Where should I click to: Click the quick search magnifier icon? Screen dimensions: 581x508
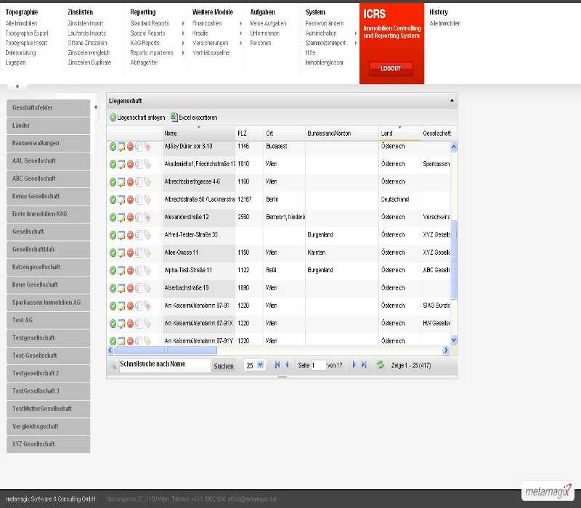click(x=113, y=366)
